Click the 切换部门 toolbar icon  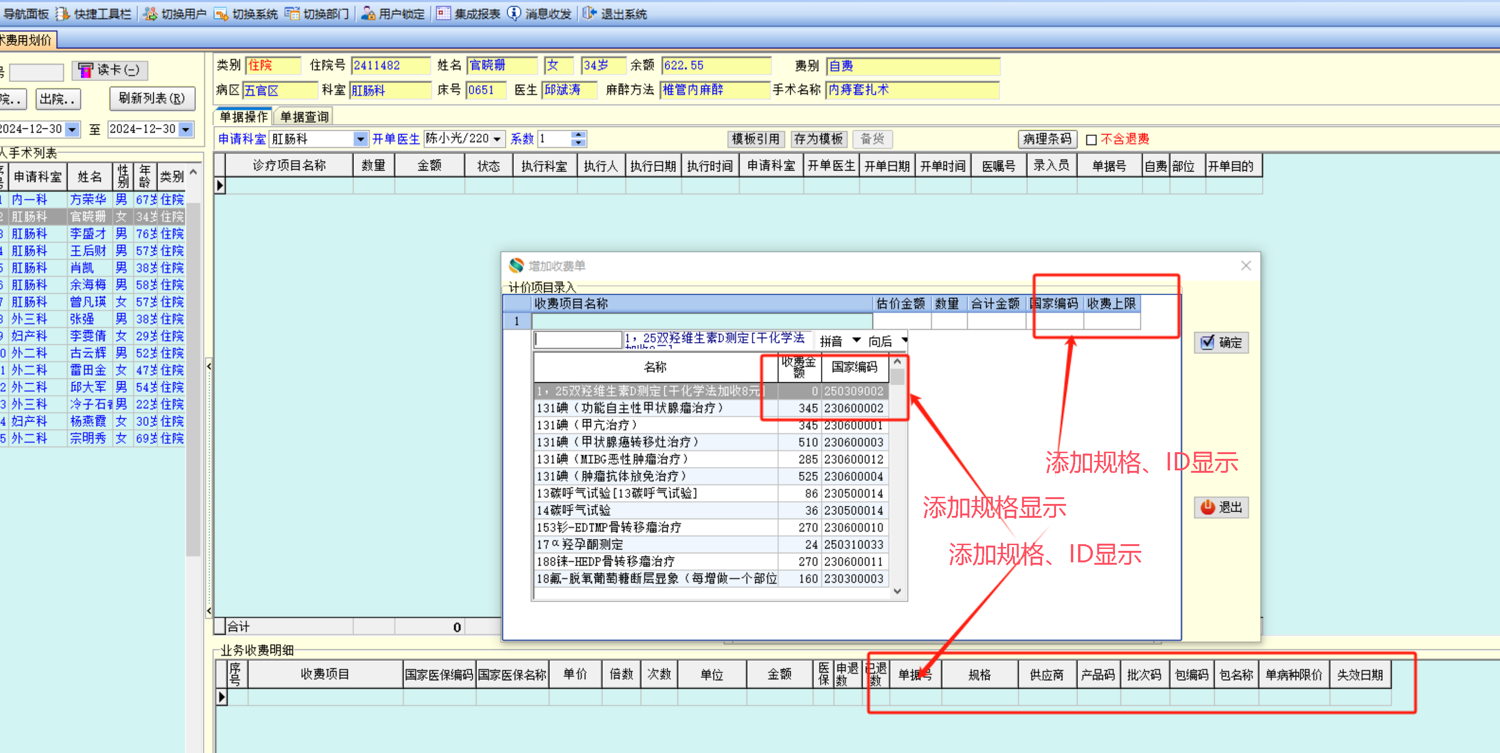(292, 13)
